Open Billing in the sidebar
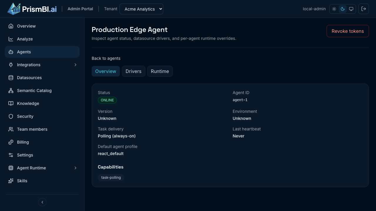Image resolution: width=376 pixels, height=211 pixels. 42,142
